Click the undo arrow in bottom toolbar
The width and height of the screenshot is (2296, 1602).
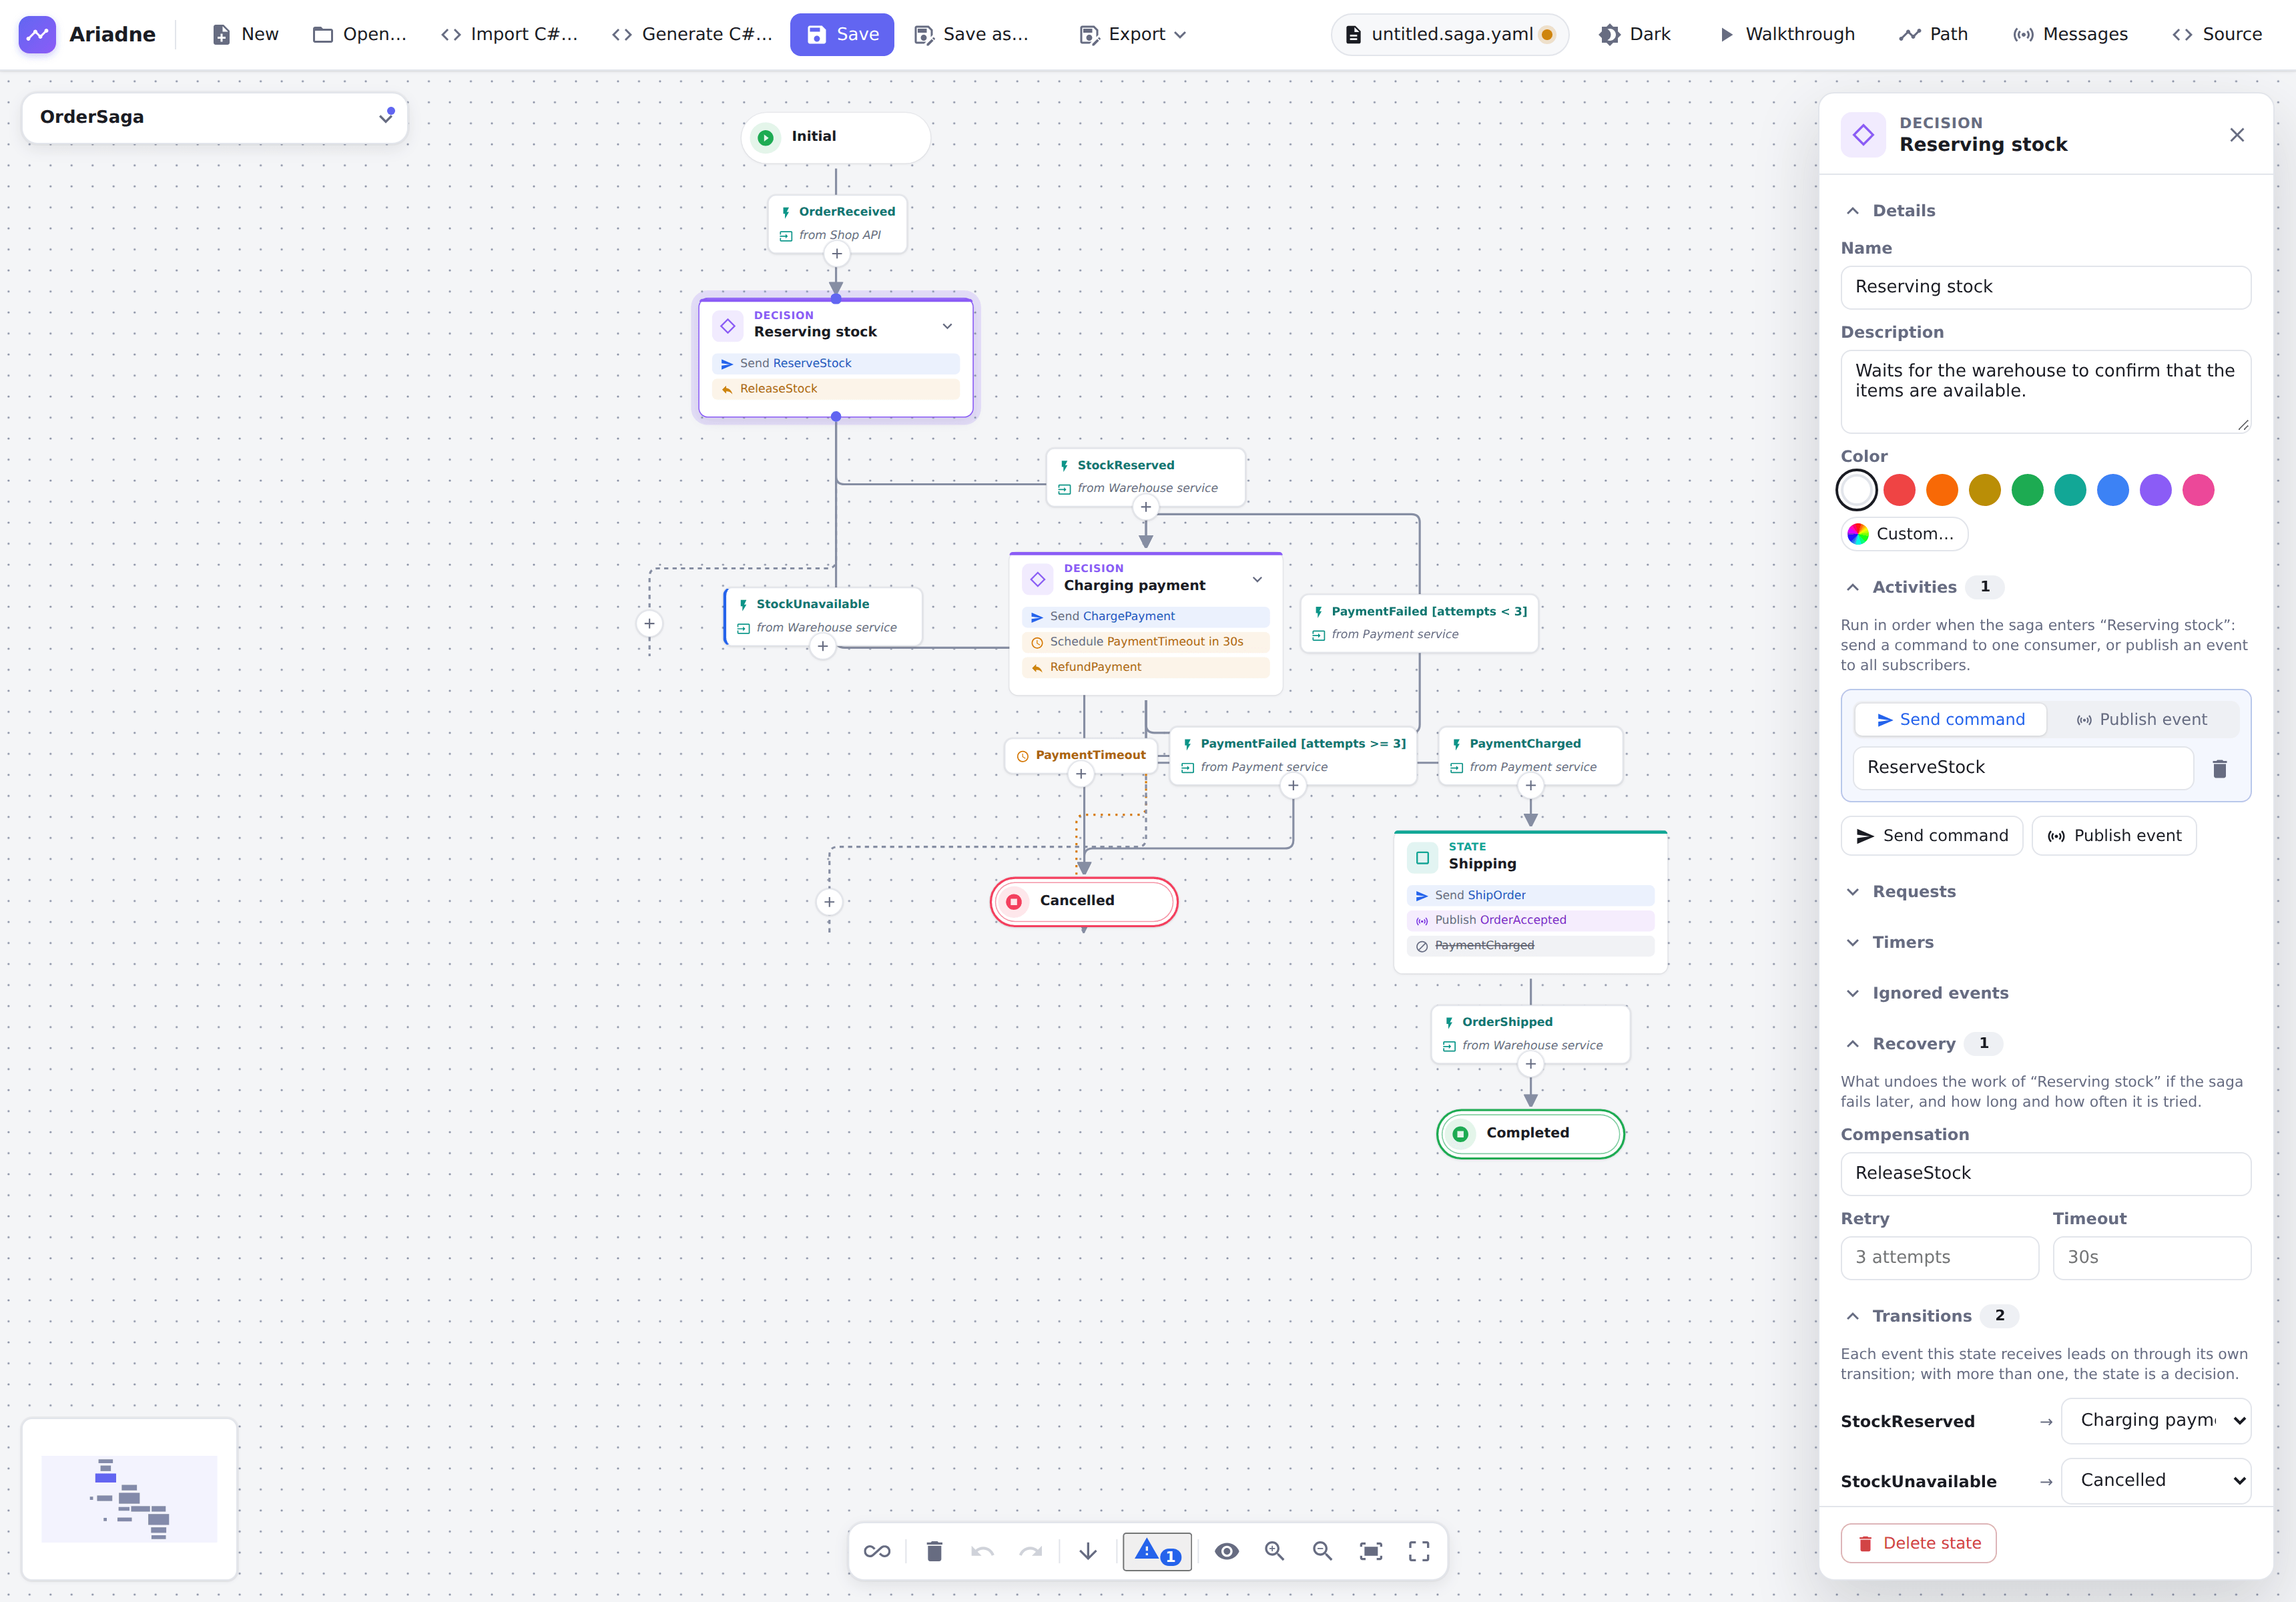tap(982, 1551)
